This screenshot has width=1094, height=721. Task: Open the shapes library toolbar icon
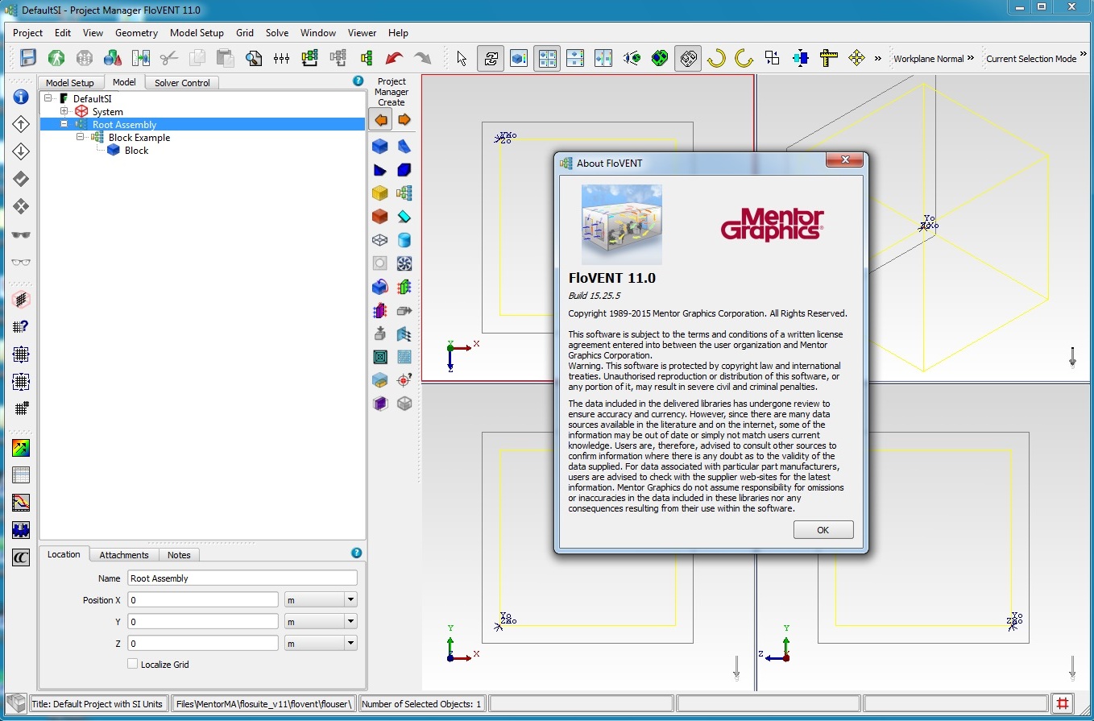112,58
